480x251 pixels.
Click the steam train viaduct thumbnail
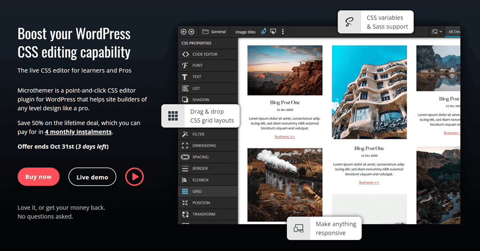pos(285,185)
